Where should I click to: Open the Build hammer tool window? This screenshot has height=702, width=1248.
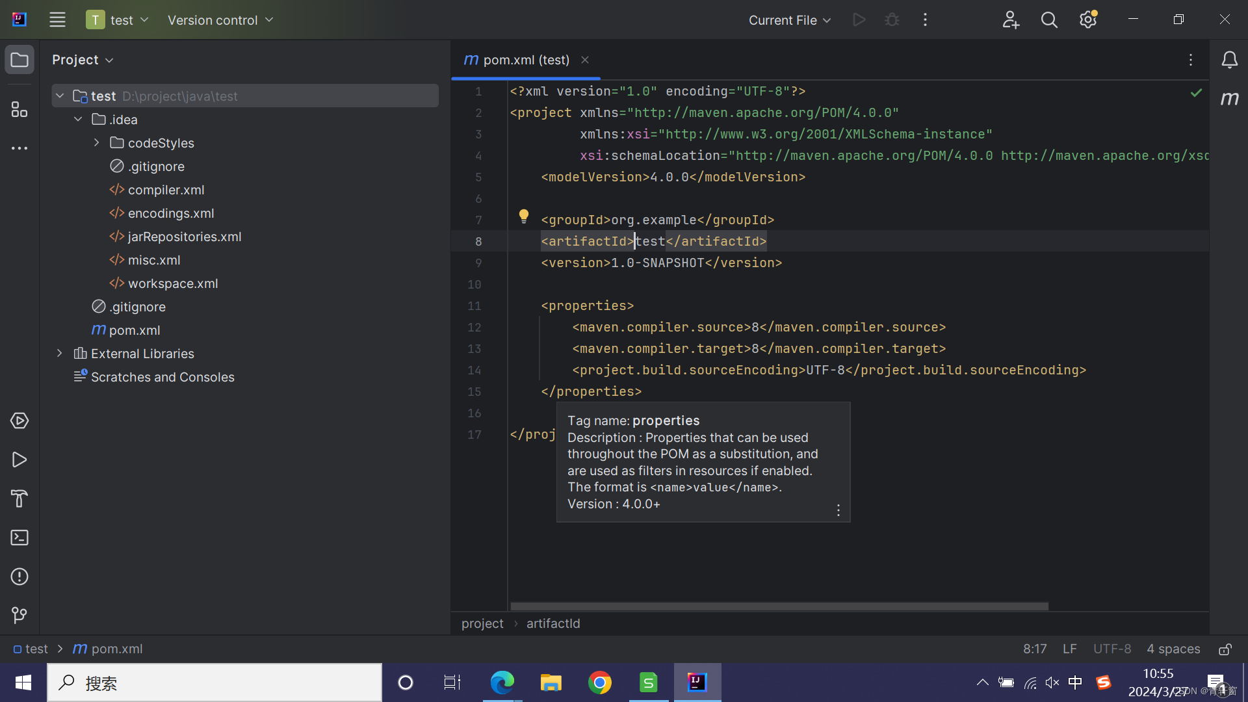(x=19, y=499)
